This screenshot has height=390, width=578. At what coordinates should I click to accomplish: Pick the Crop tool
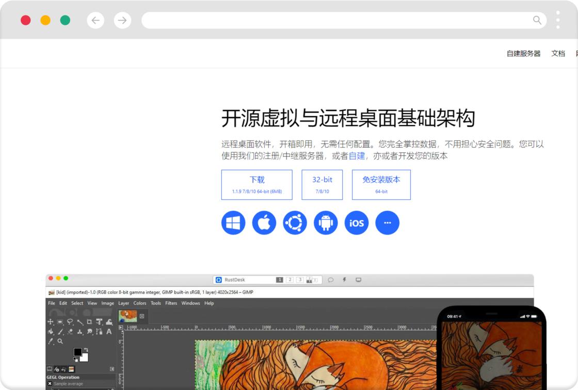pos(89,322)
